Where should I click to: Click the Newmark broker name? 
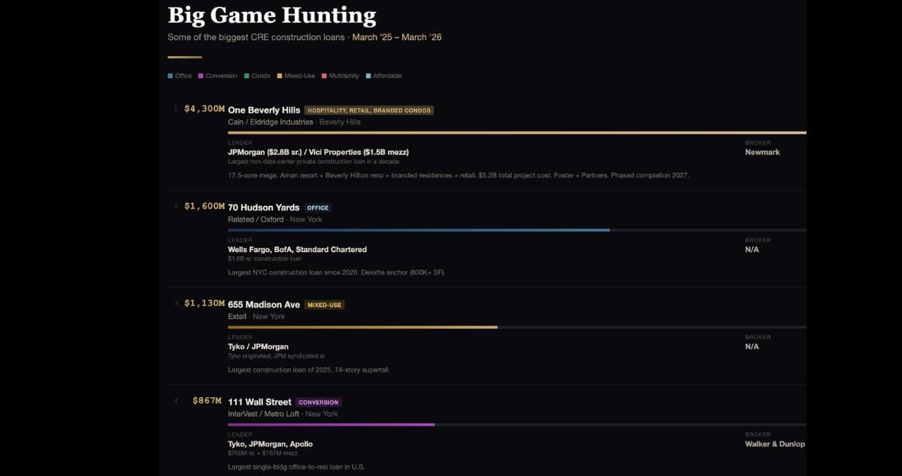point(762,152)
